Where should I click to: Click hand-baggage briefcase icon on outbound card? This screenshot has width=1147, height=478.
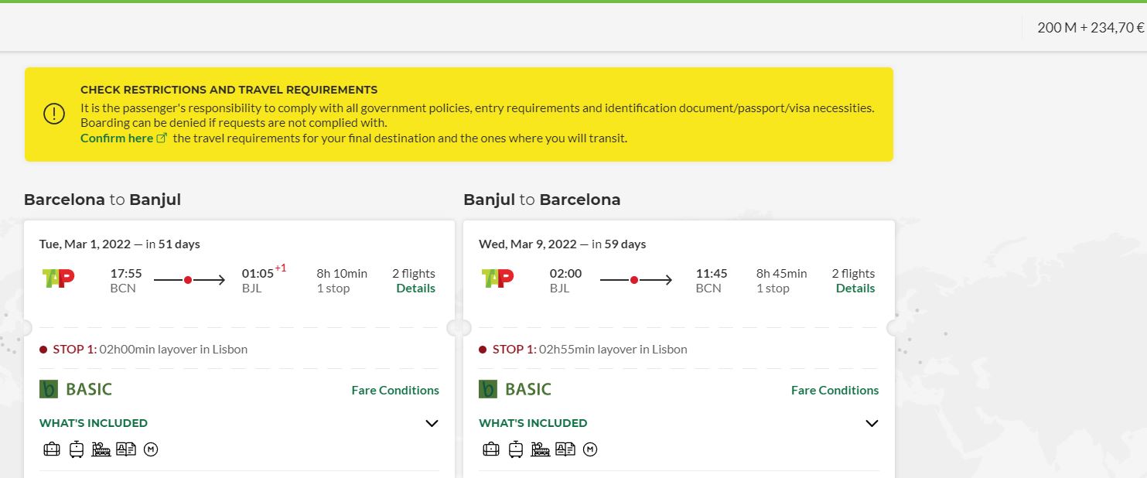point(52,449)
